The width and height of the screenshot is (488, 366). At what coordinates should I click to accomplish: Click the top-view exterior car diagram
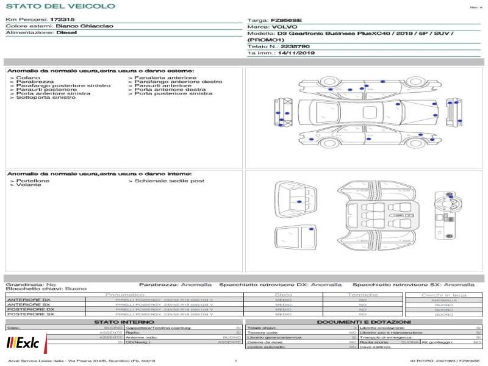(368, 113)
